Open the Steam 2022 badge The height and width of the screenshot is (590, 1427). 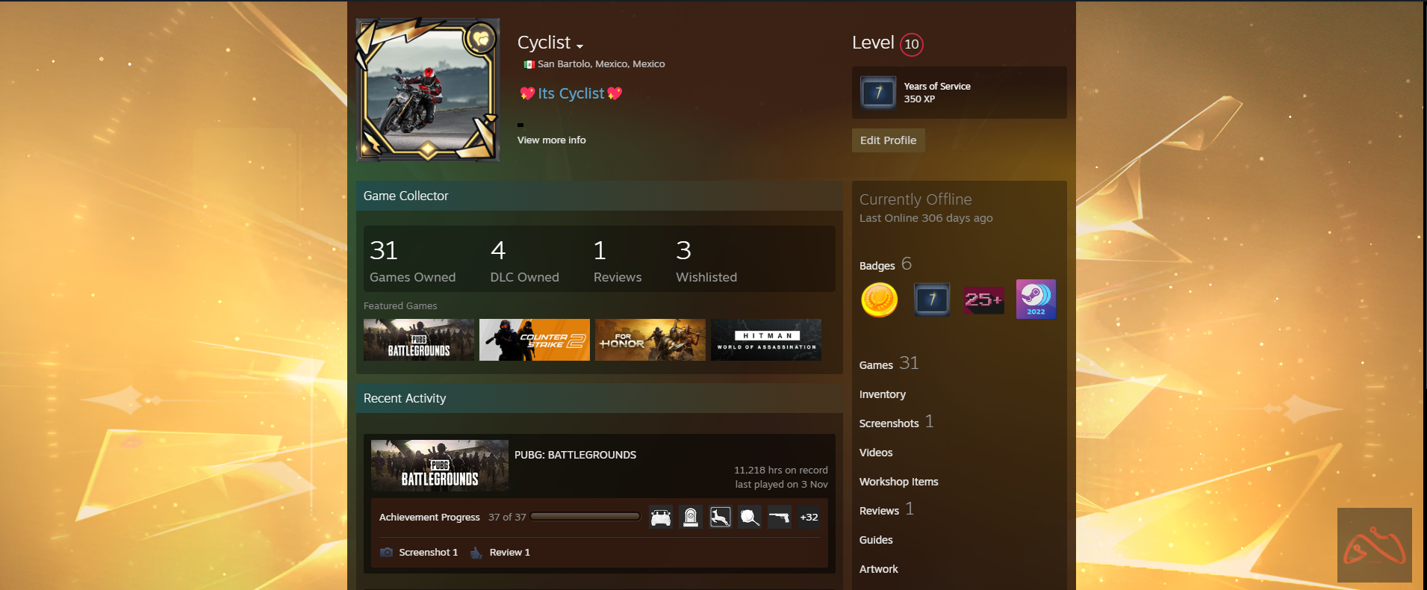[x=1036, y=299]
